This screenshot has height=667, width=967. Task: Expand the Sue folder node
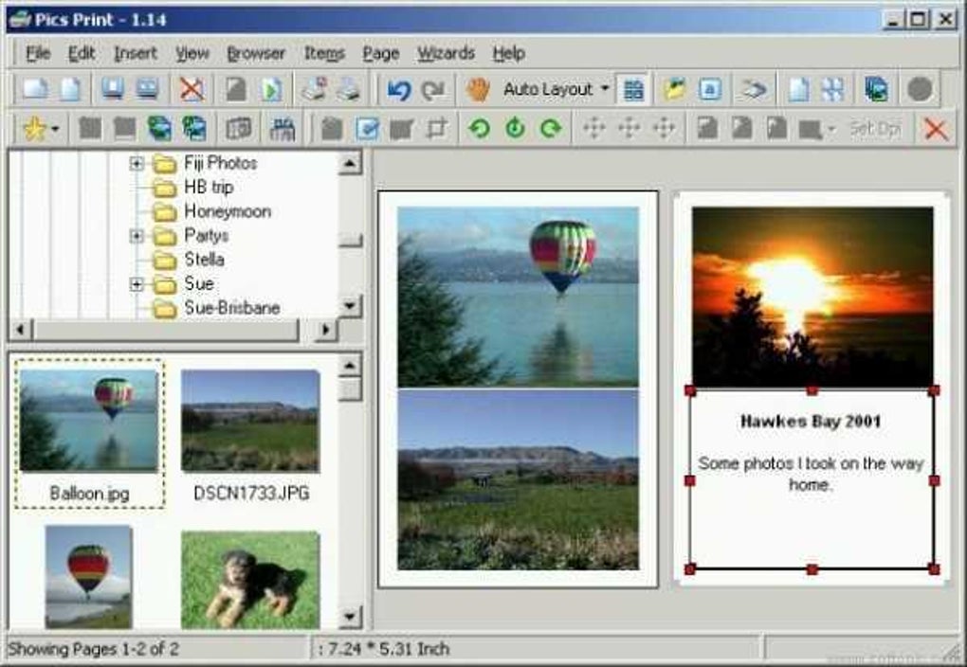click(137, 283)
